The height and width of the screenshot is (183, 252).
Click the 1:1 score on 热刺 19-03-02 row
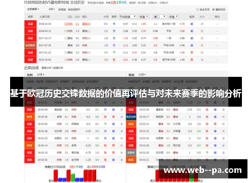tap(67, 124)
